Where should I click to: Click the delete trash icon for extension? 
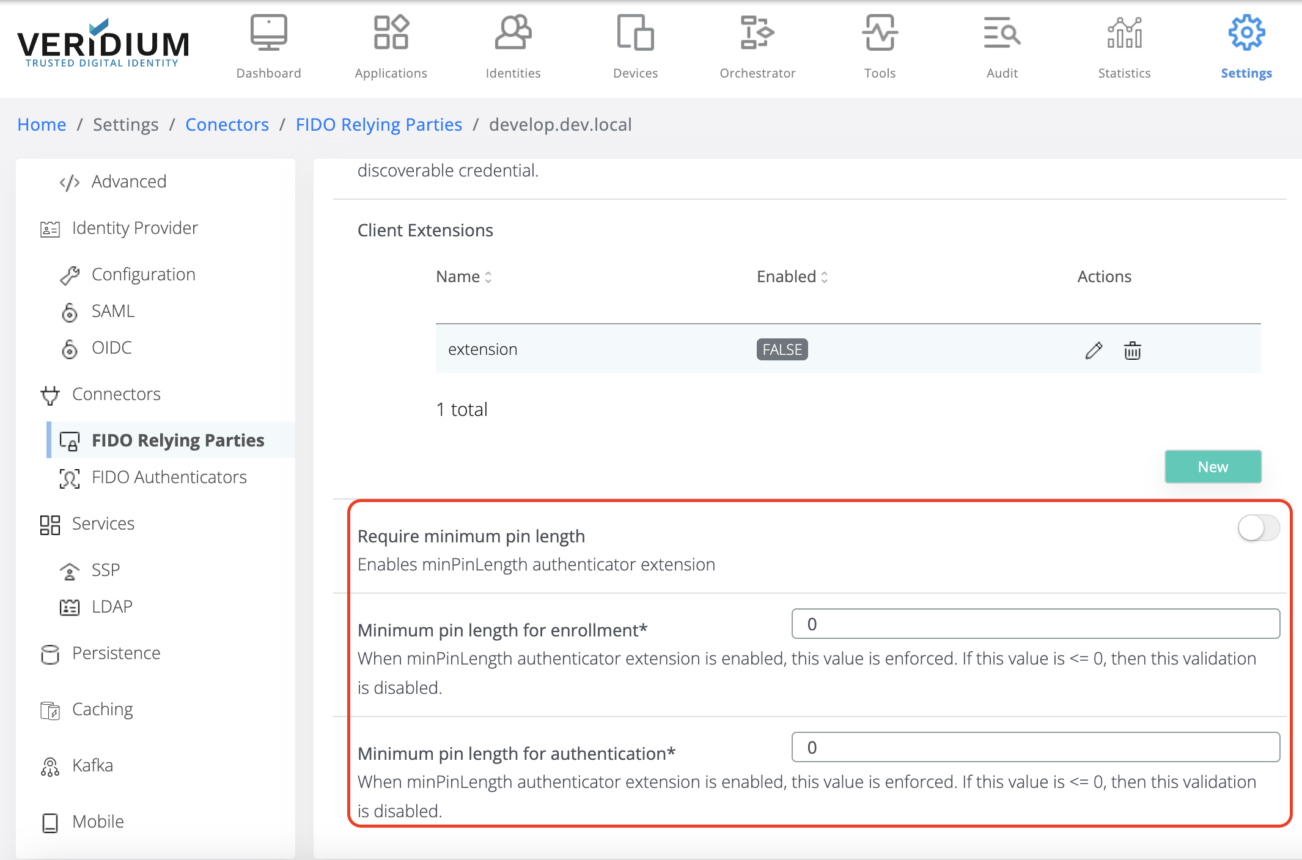click(x=1132, y=349)
